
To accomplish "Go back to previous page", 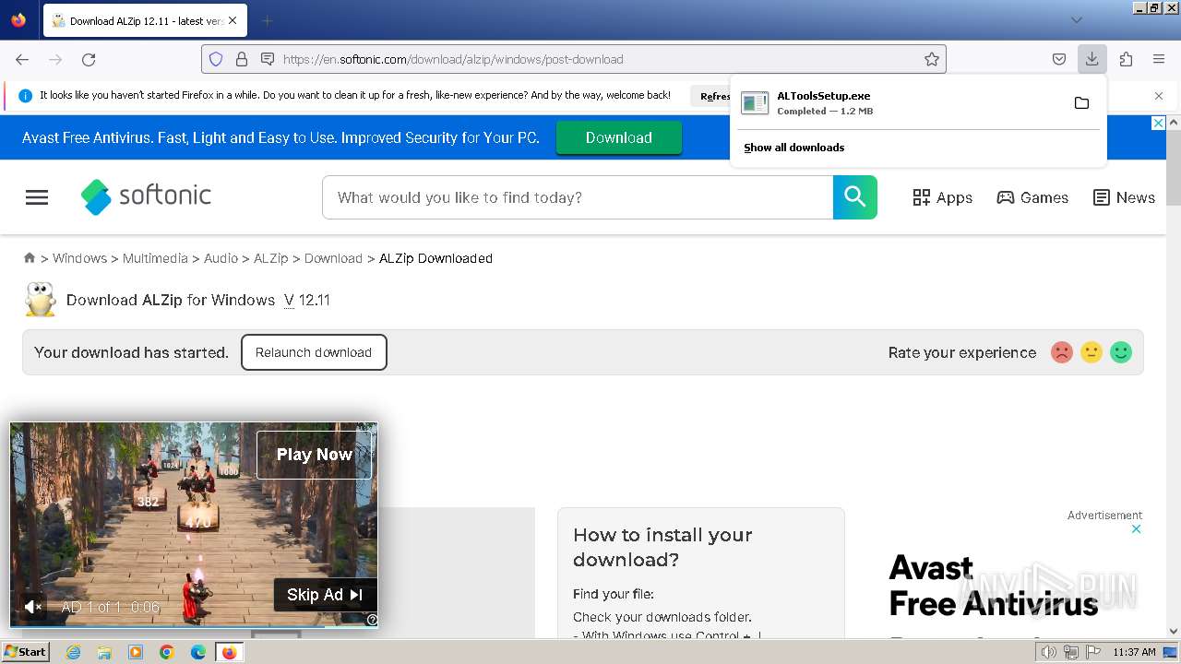I will coord(22,59).
